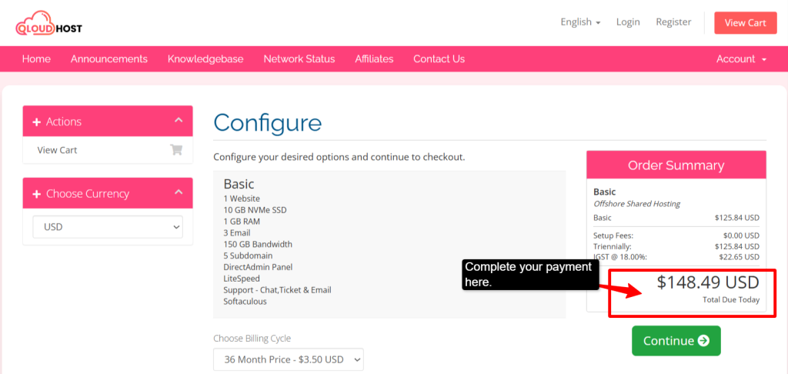Click the plus icon beside Actions
The image size is (788, 374).
(x=36, y=122)
